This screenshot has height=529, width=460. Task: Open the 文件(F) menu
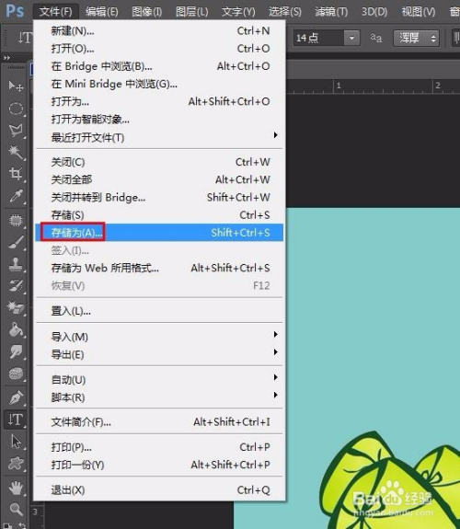coord(56,12)
